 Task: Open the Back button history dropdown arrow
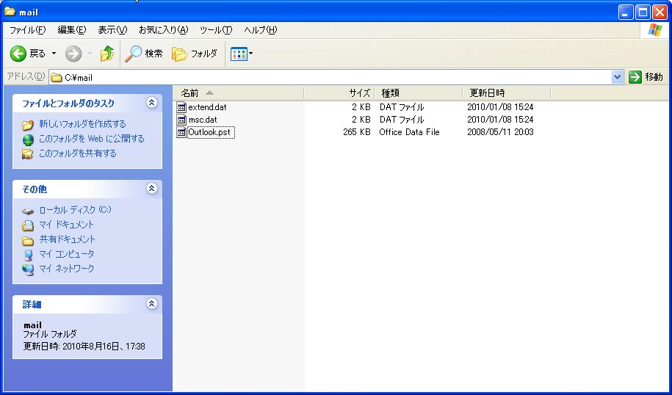coord(54,54)
